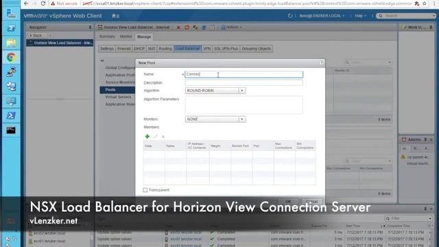Select Pools in the load balancer menu
The width and height of the screenshot is (439, 247).
[x=117, y=90]
